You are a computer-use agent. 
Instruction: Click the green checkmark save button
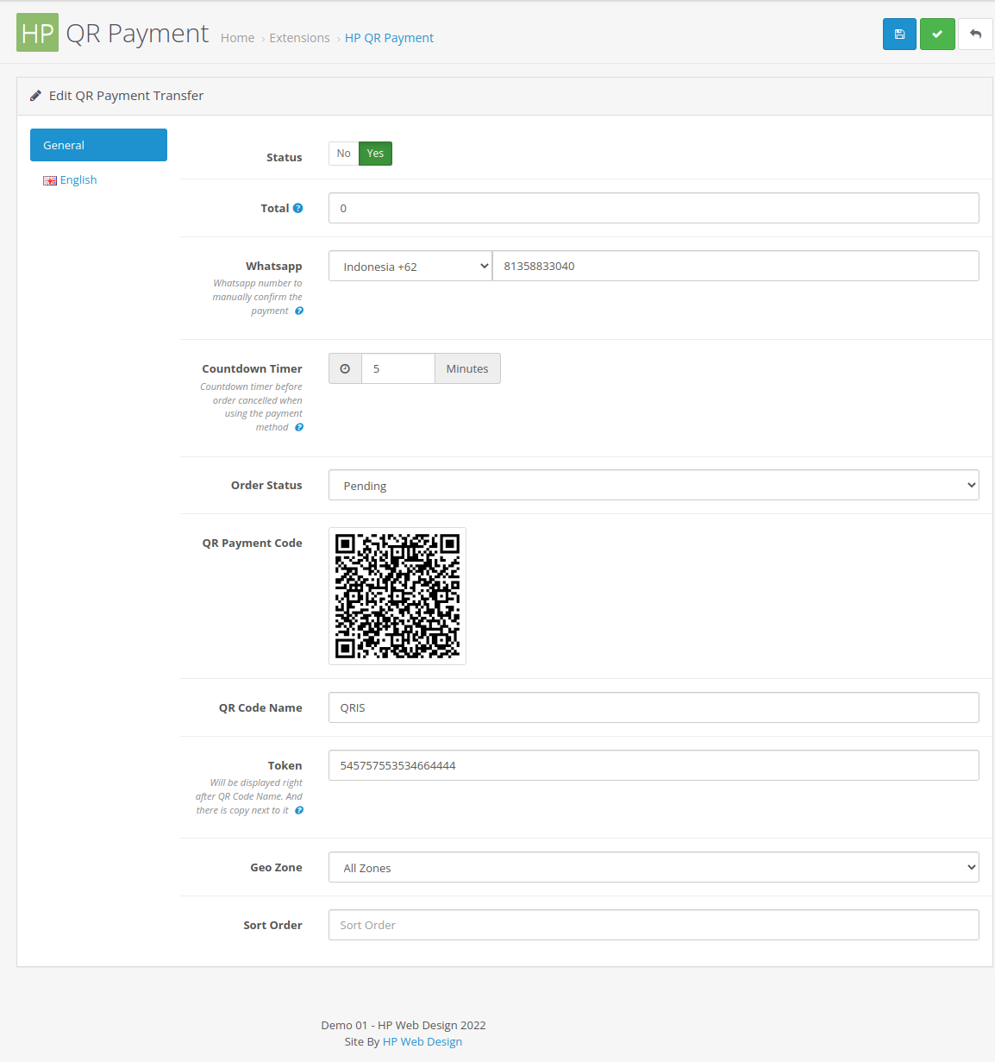click(937, 35)
